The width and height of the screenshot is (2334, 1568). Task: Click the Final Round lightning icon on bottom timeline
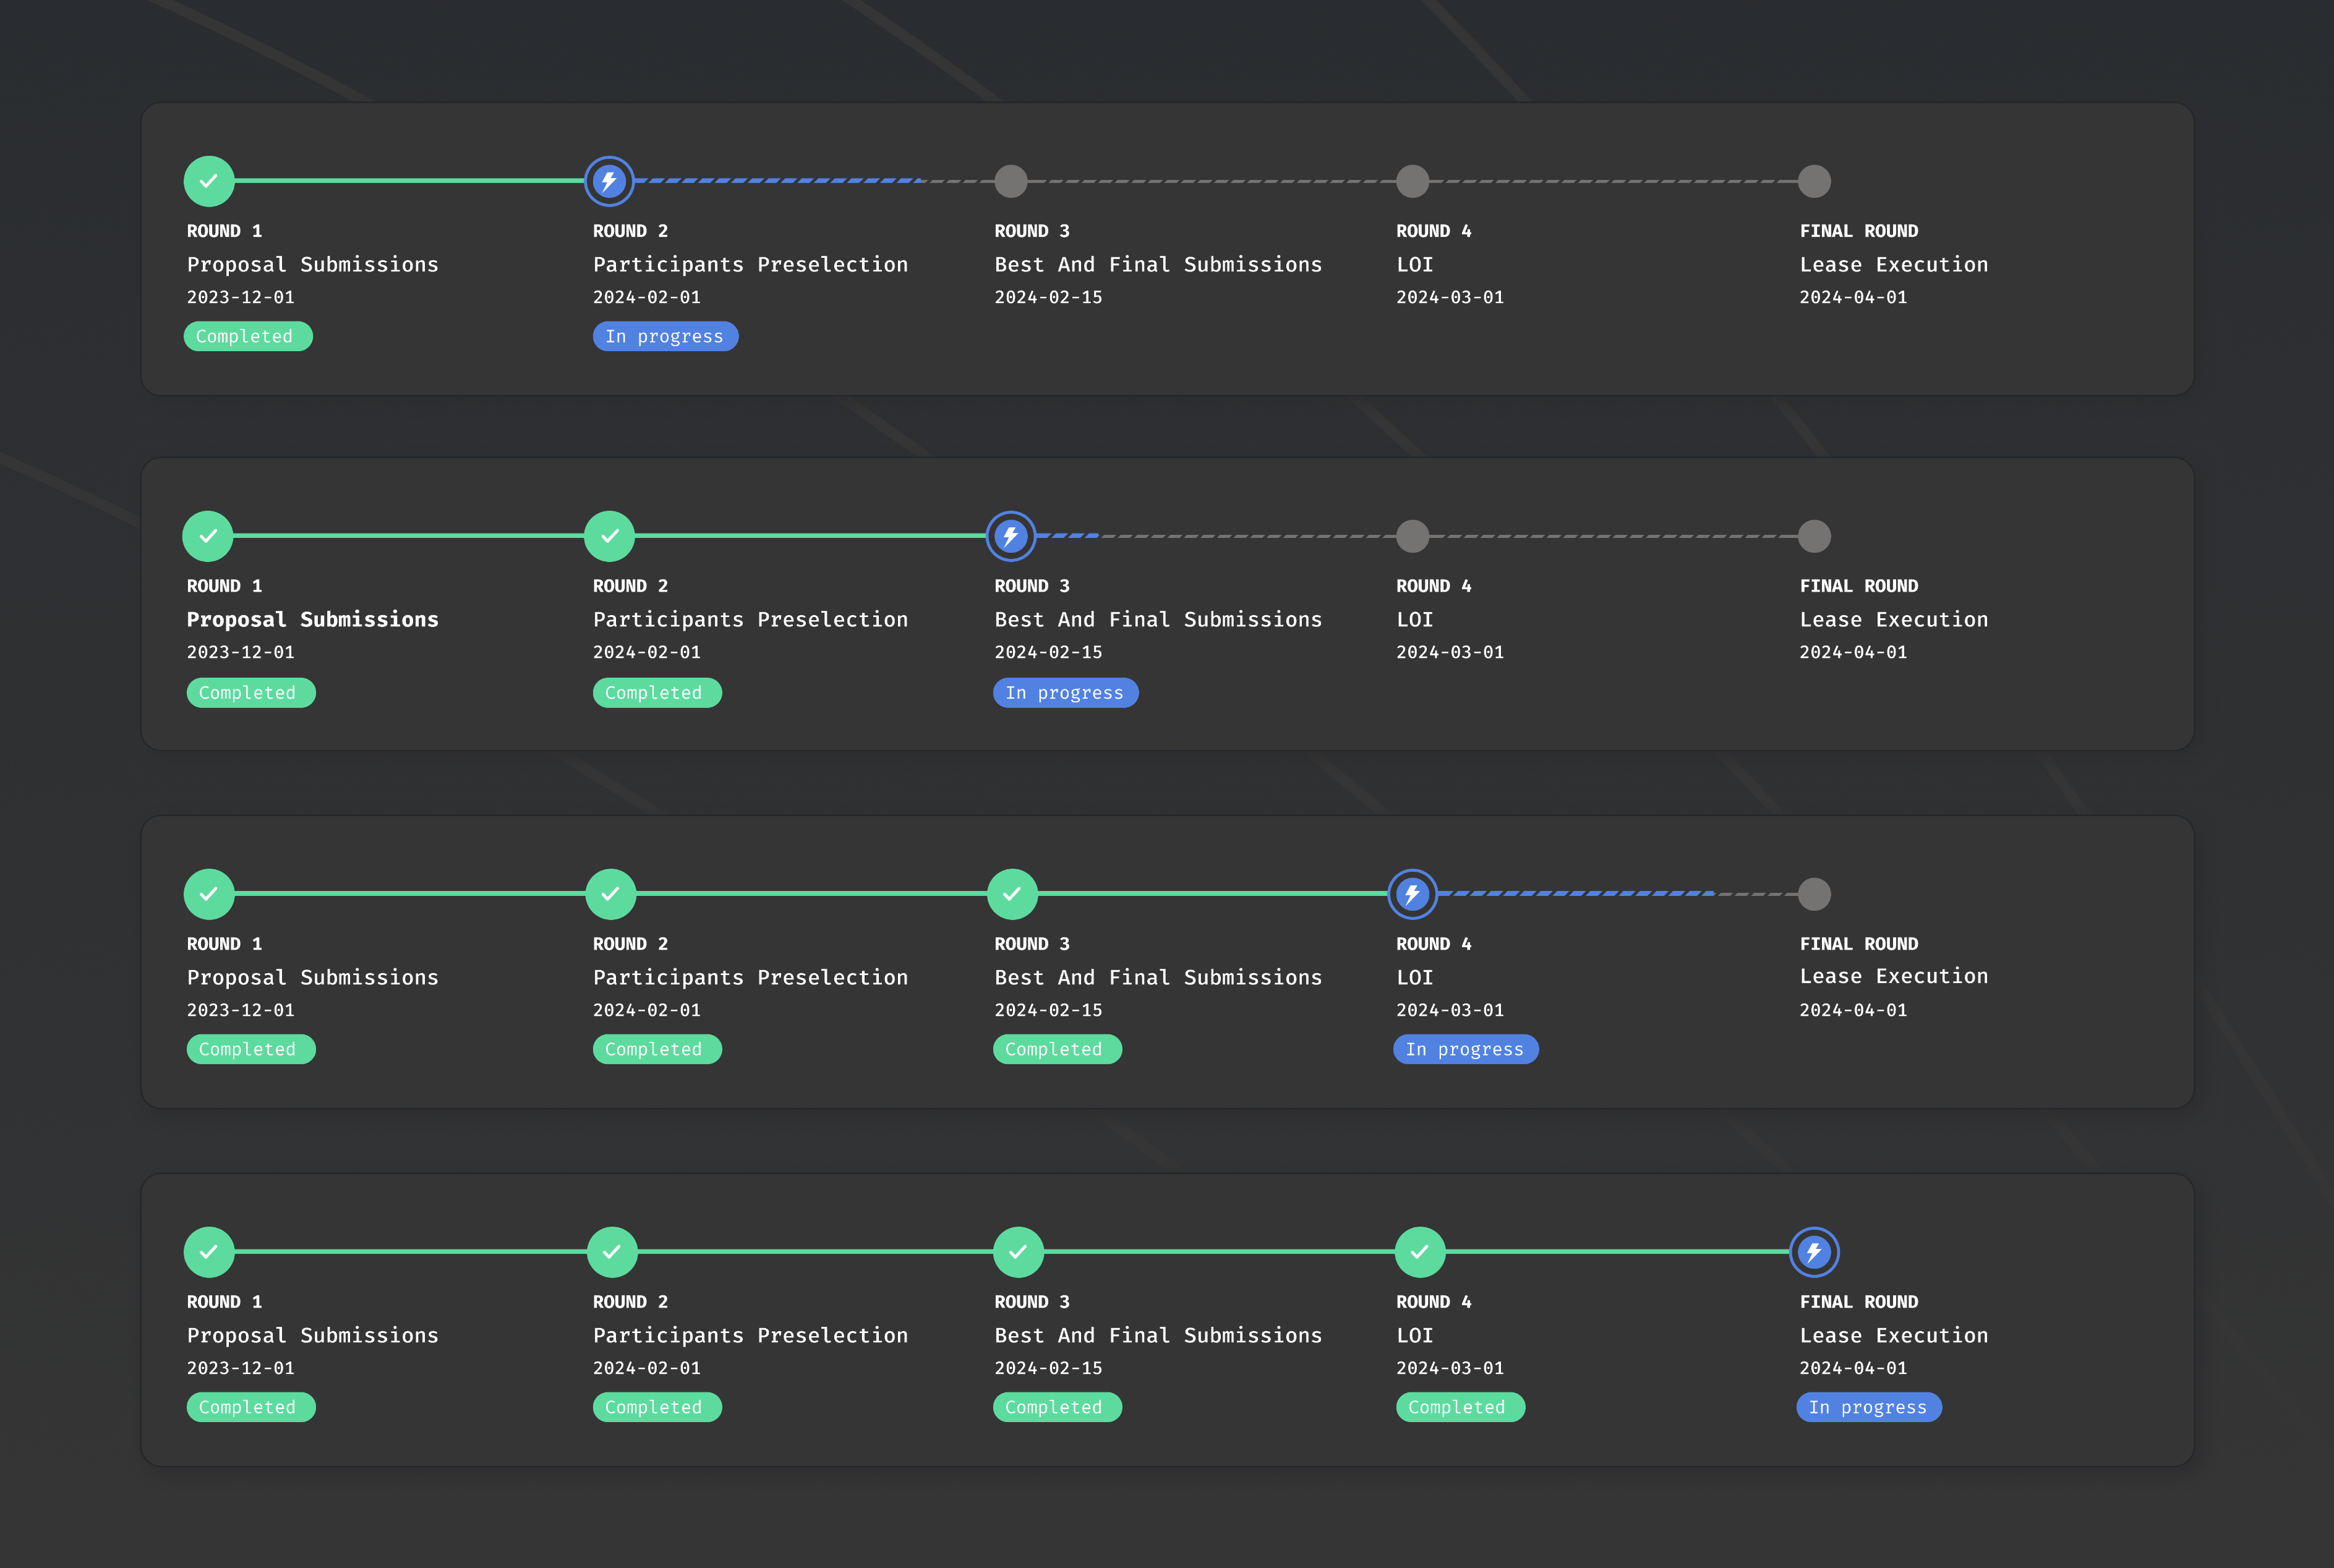pos(1815,1252)
